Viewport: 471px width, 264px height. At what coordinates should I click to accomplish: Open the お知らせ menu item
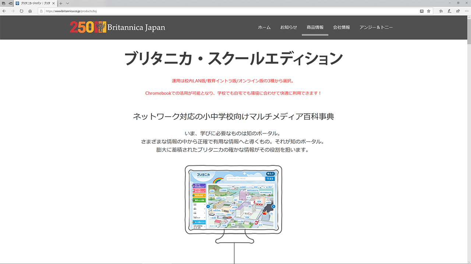(288, 27)
